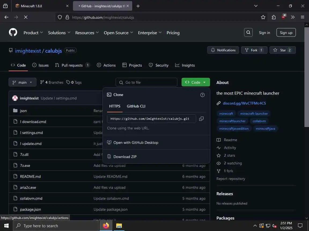
Task: Switch to the Minecraft 1.8.8 tab
Action: coord(42,6)
